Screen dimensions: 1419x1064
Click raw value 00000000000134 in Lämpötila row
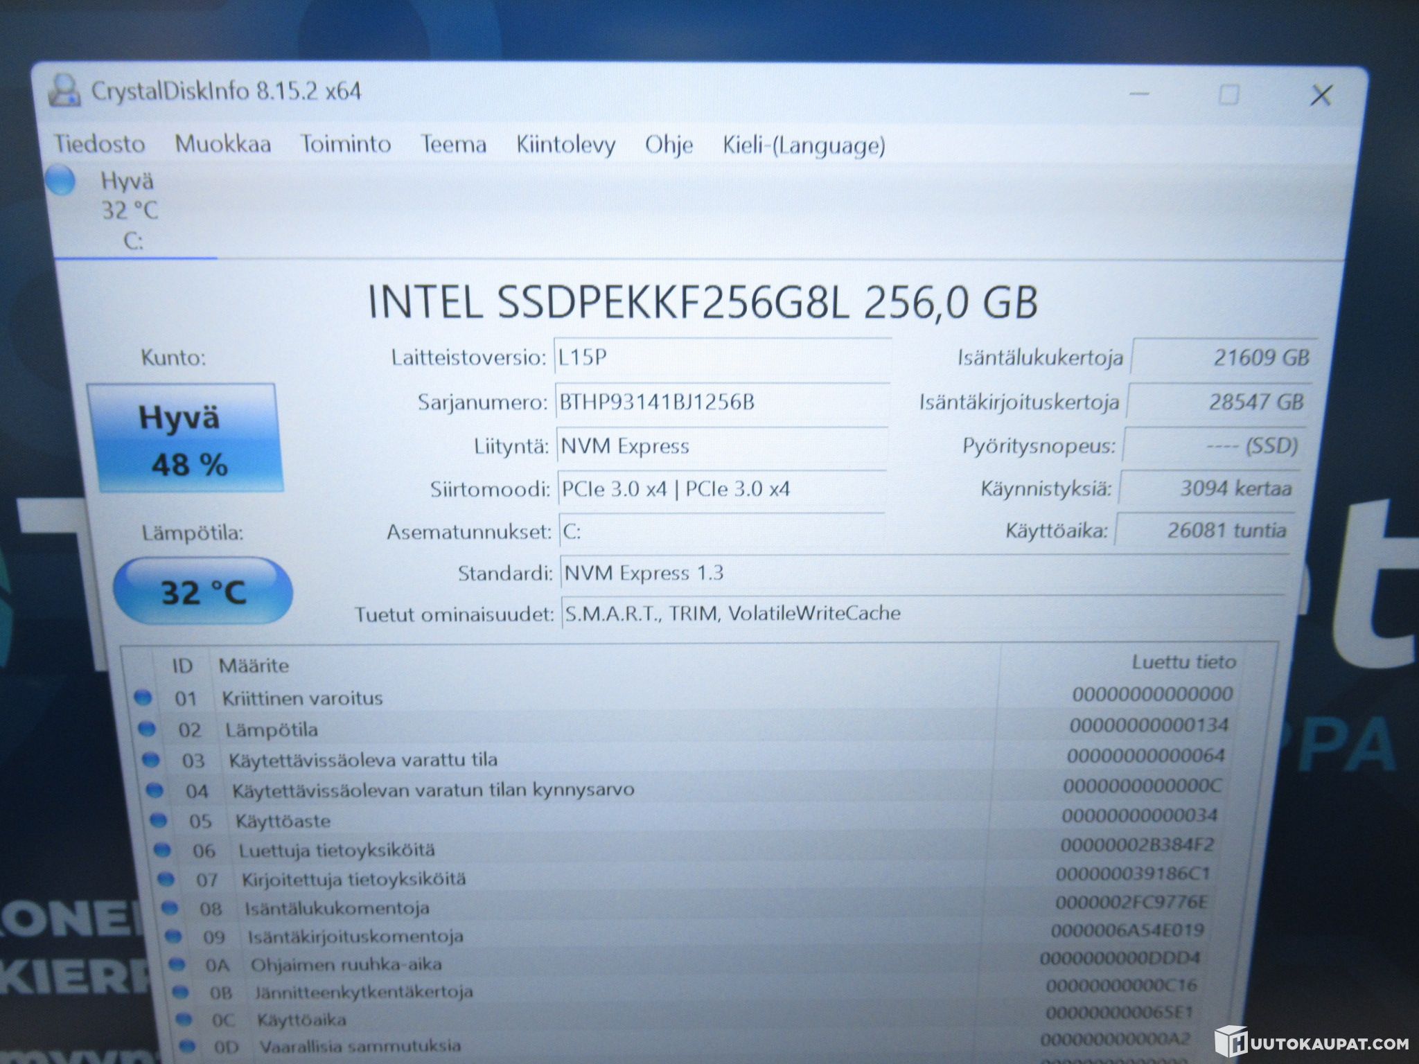pyautogui.click(x=1149, y=725)
